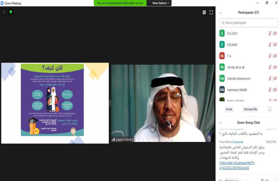
Task: Toggle microphone icon for Hamda Almansoori
Action: 270,78
